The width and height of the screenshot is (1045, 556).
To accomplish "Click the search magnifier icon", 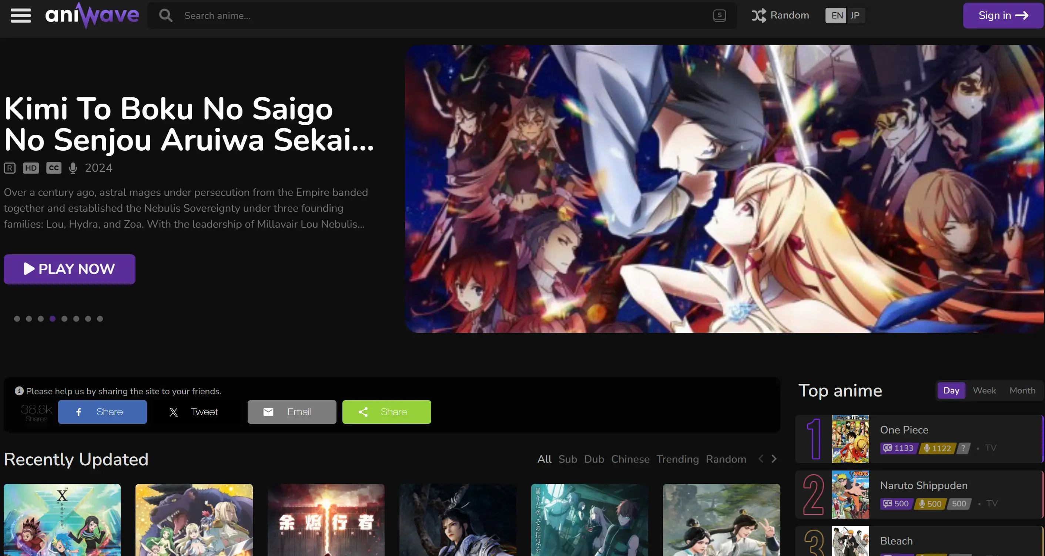I will click(165, 16).
